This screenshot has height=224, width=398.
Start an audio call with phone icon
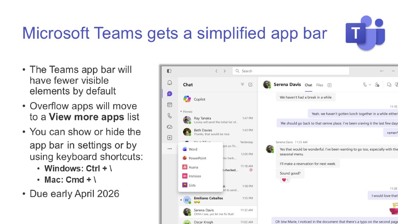pos(365,85)
